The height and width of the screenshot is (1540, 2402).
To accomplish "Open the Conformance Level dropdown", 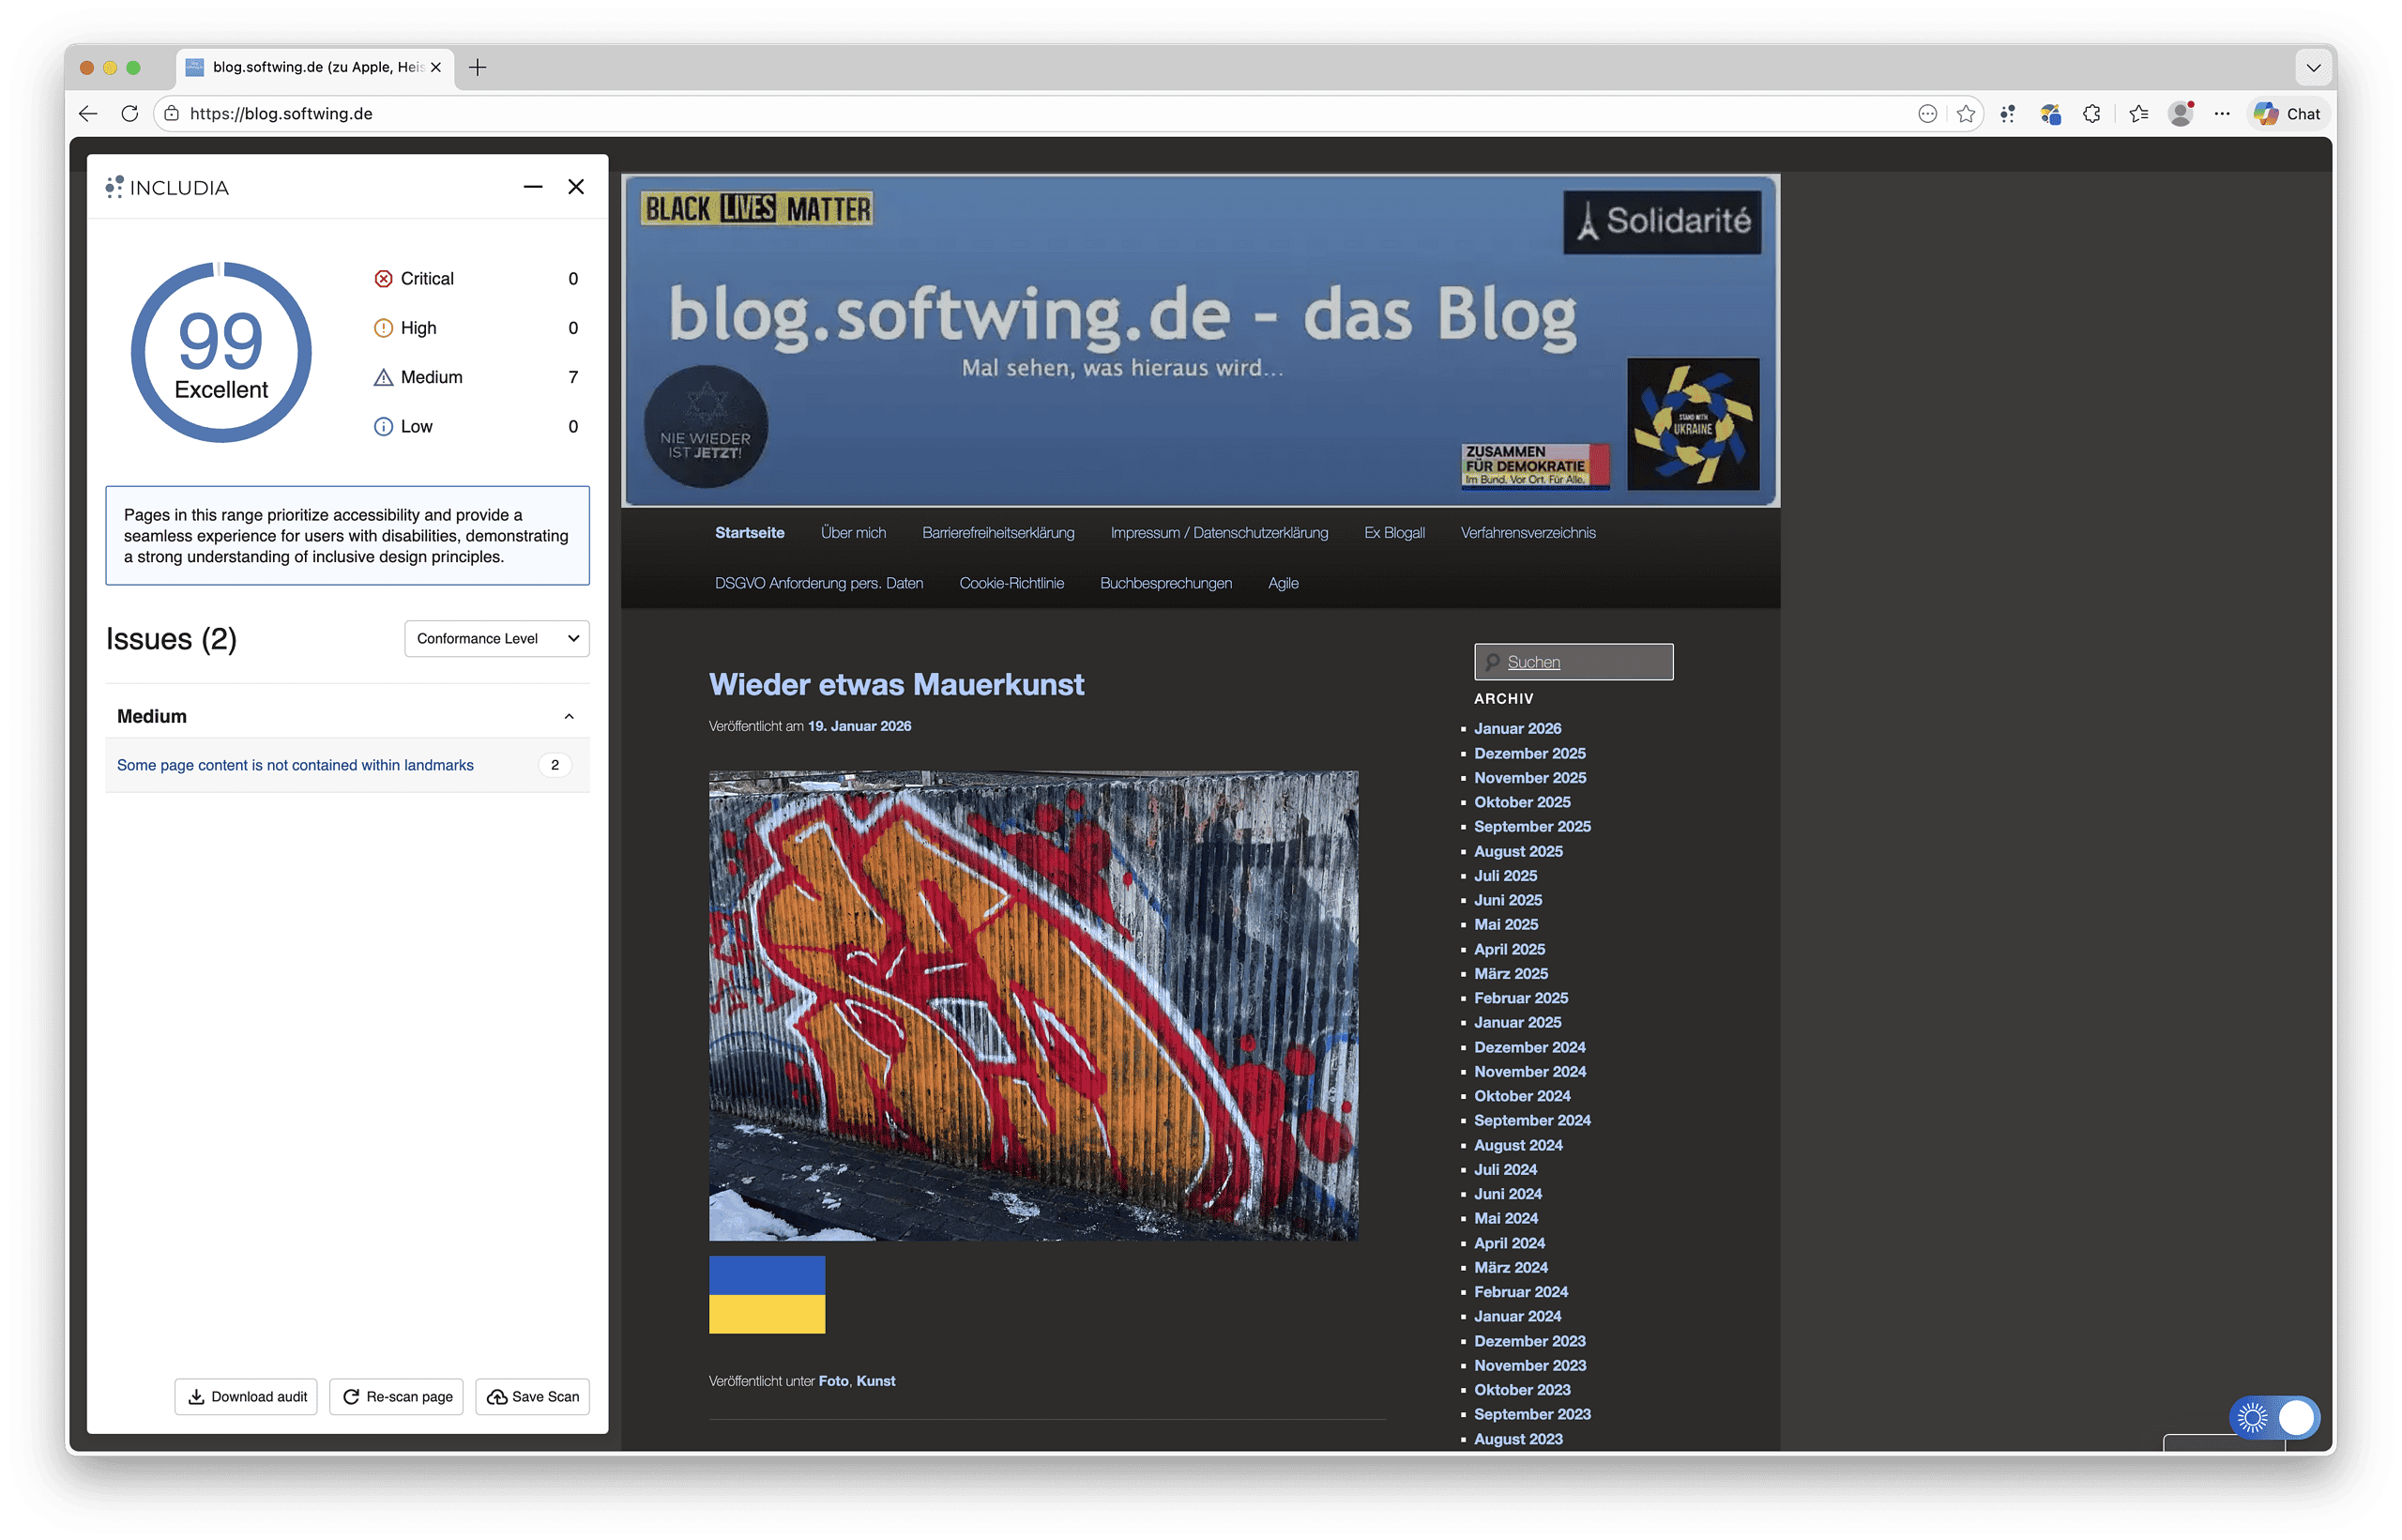I will (x=495, y=638).
